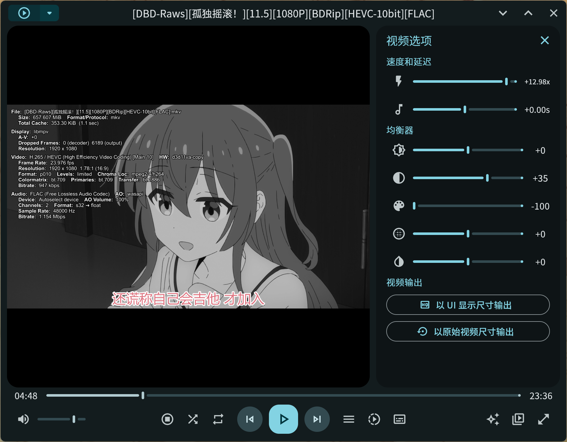This screenshot has width=567, height=442.
Task: Seek using the playback progress bar
Action: tap(283, 395)
